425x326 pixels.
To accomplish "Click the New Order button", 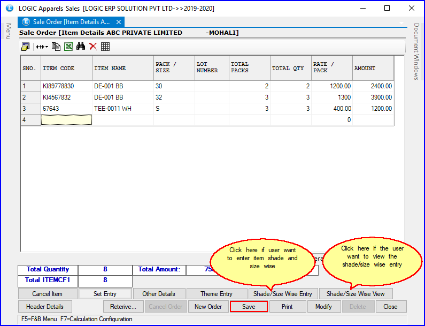I will (208, 306).
